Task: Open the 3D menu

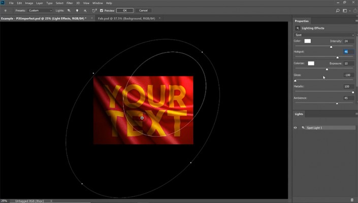Action: 78,3
